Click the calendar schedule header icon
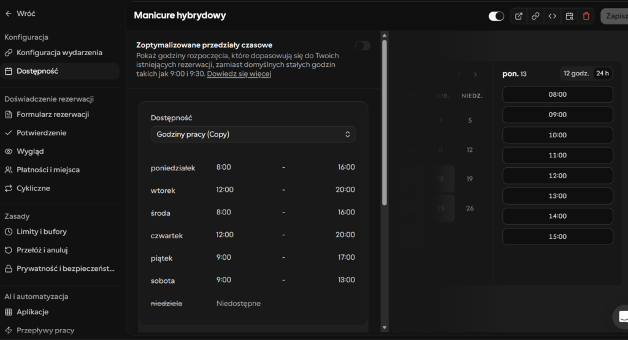 tap(570, 16)
